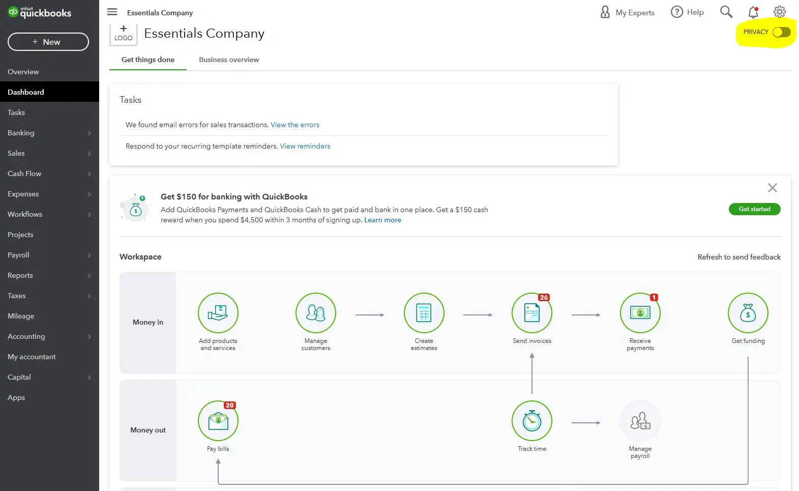
Task: Open Apps in the sidebar
Action: click(x=49, y=397)
